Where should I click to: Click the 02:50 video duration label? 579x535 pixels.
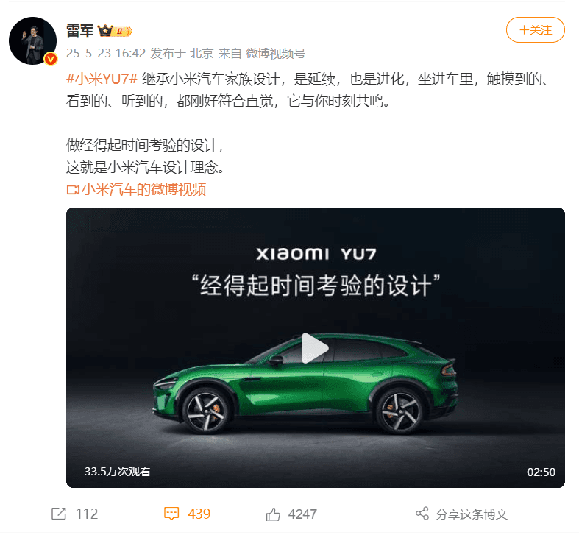[x=541, y=472]
